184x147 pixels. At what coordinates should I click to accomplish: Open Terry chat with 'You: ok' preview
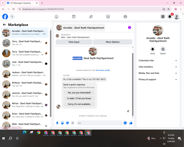25,43
